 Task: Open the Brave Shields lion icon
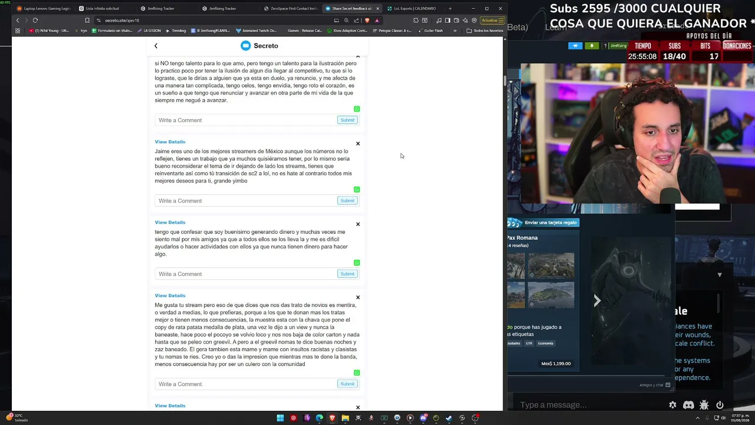(367, 20)
